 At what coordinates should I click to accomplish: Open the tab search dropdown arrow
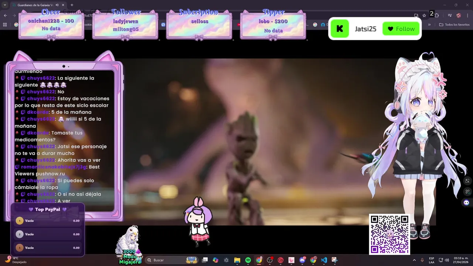tap(5, 5)
